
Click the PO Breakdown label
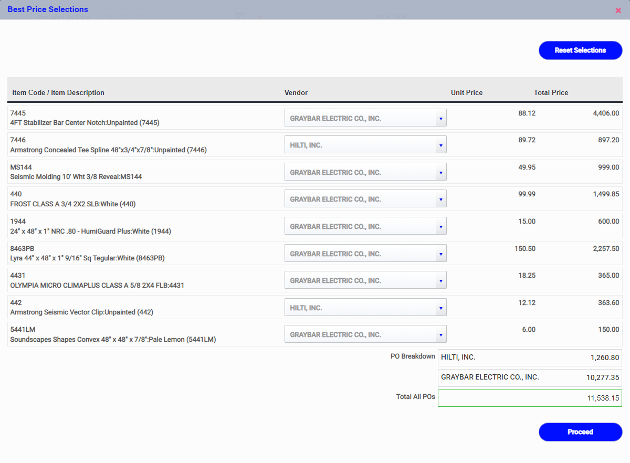tap(413, 356)
